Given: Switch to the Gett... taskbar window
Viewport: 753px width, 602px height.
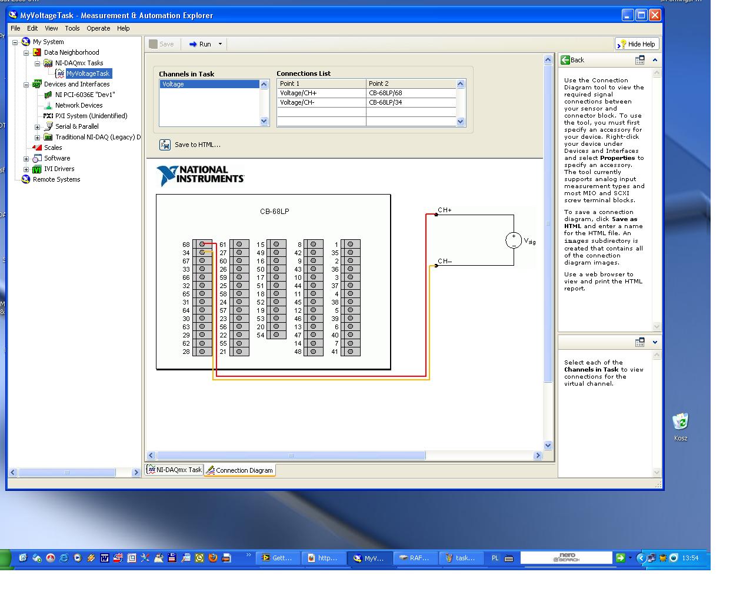Looking at the screenshot, I should 278,558.
